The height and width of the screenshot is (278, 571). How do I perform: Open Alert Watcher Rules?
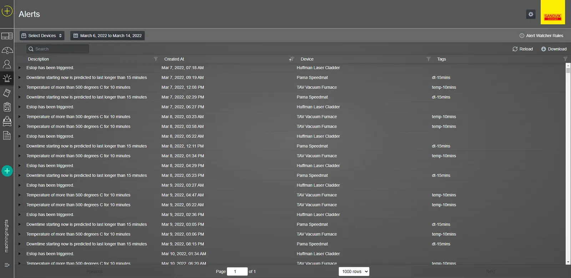click(541, 36)
